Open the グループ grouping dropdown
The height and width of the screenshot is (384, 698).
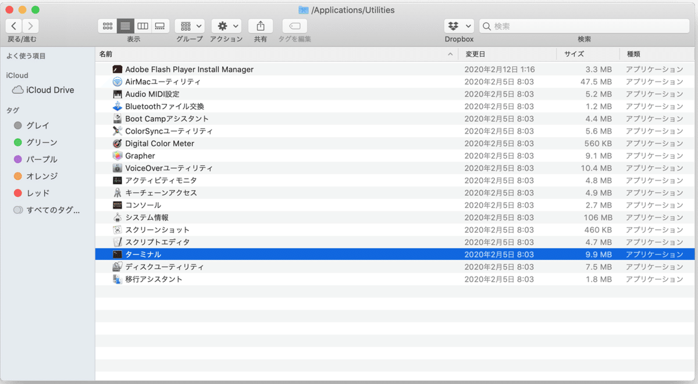coord(190,26)
